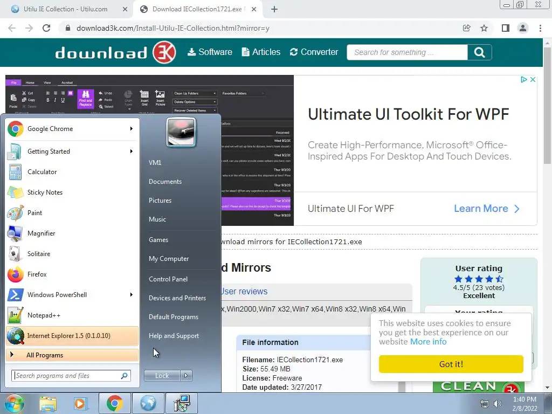The image size is (552, 414).
Task: Bookmark this page with the star
Action: [484, 28]
